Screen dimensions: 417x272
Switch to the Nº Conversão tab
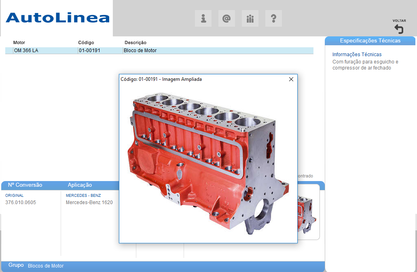[x=25, y=185]
